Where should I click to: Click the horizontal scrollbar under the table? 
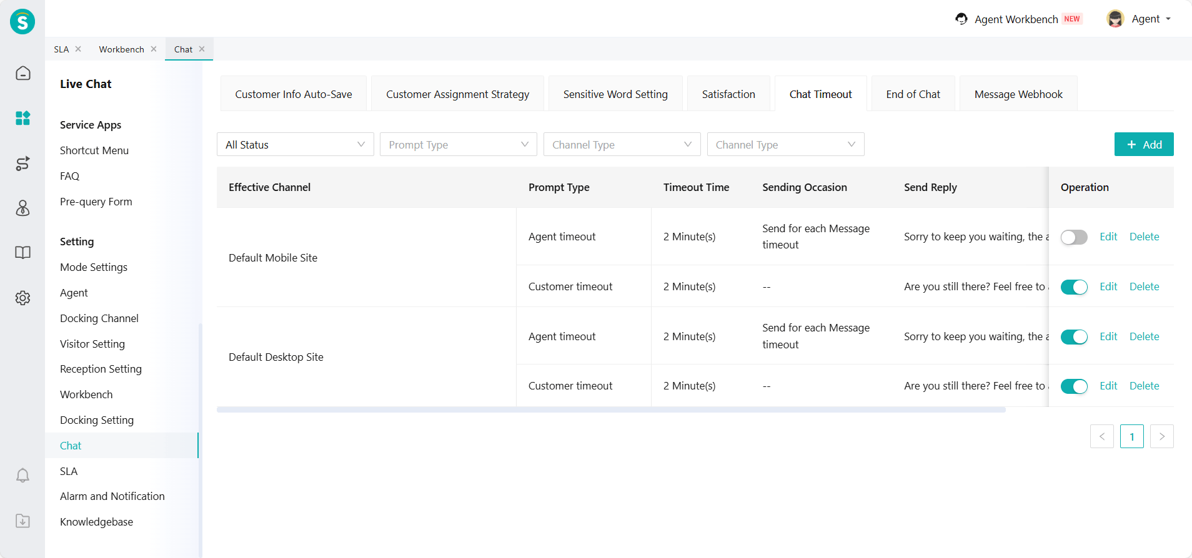click(x=611, y=410)
